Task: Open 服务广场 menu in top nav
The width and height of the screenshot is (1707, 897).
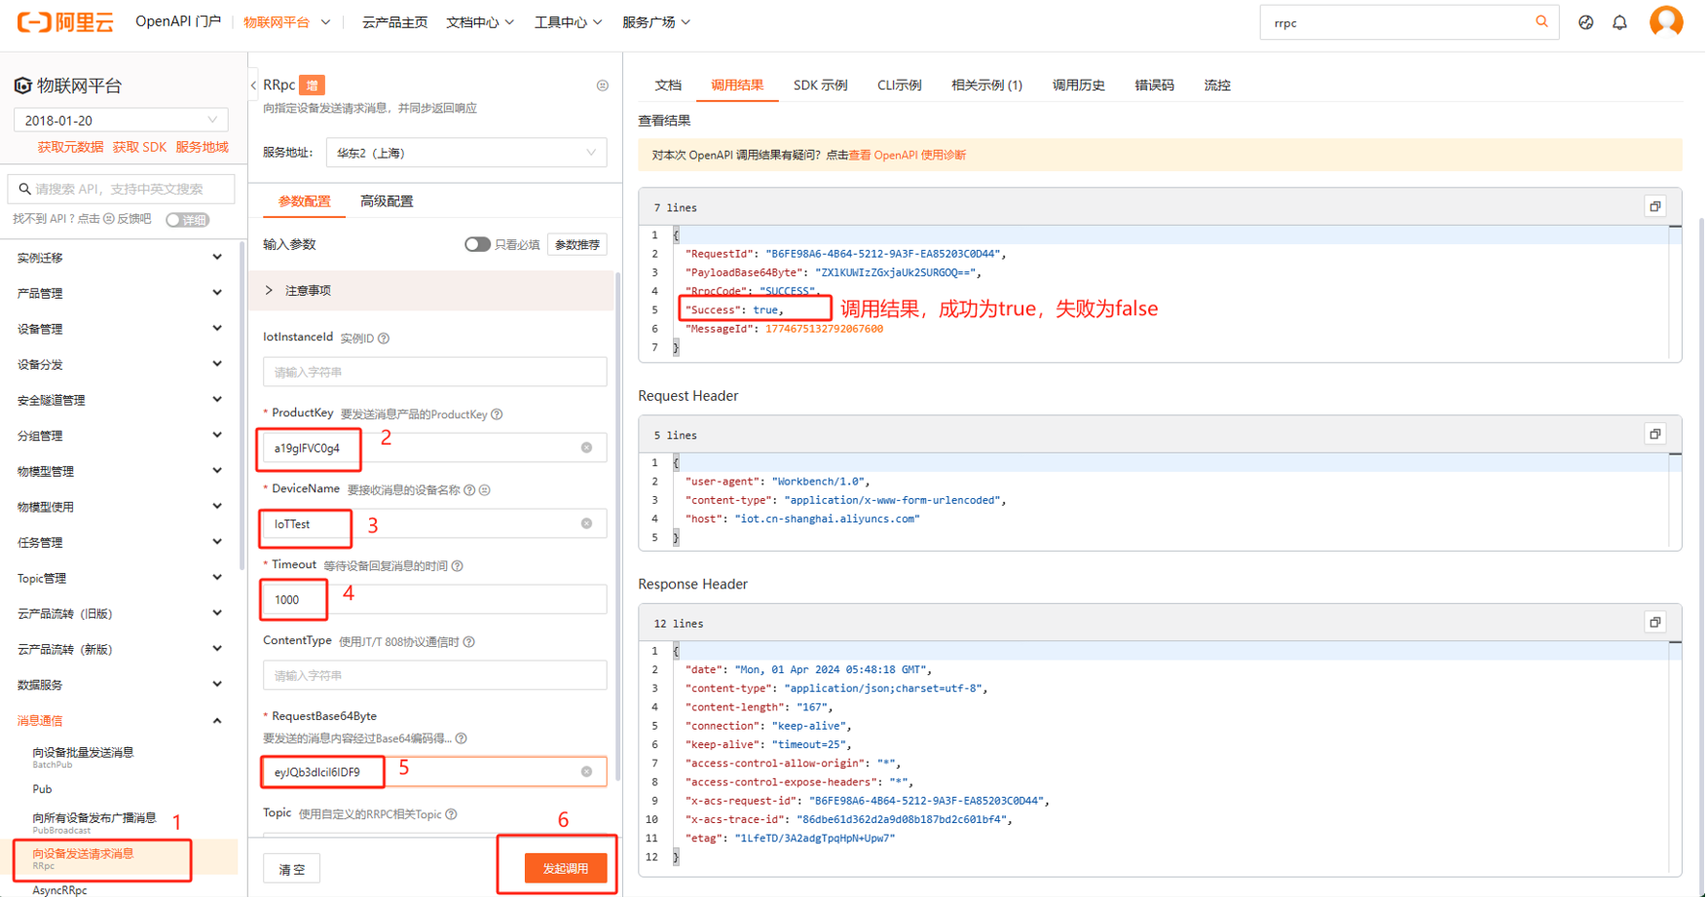Action: 656,21
